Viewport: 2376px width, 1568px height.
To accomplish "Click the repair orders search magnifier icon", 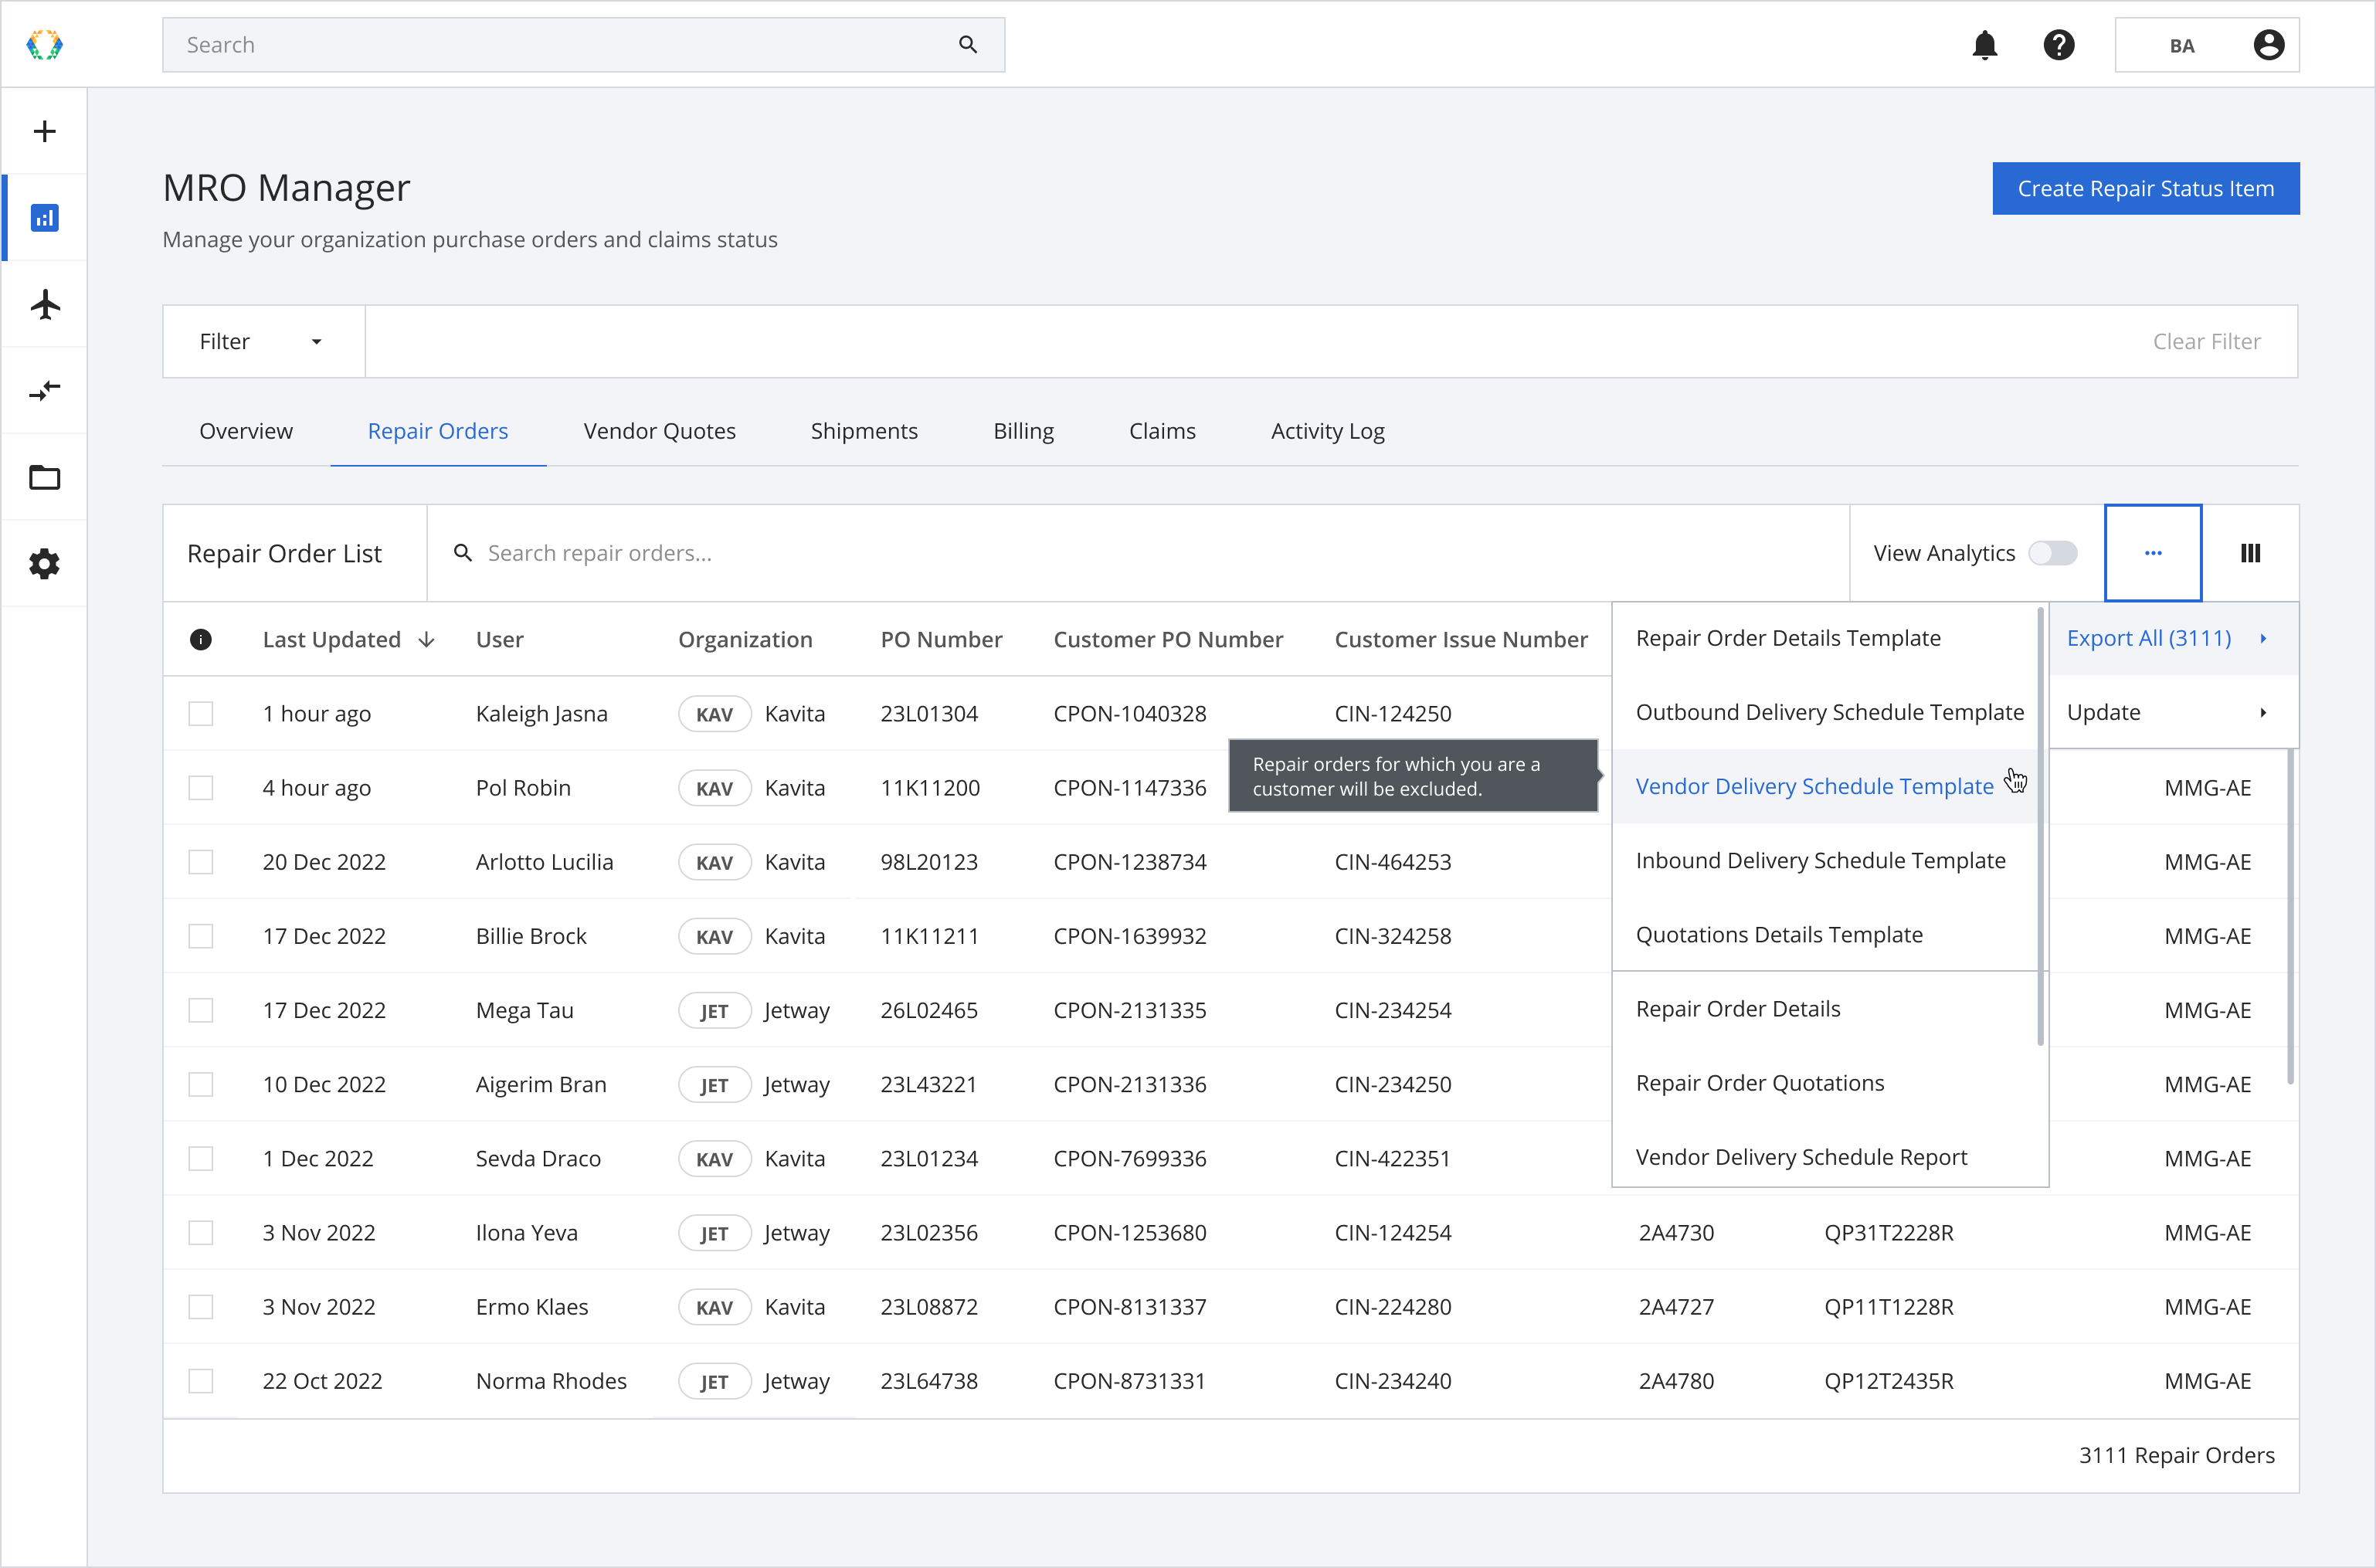I will [x=463, y=553].
